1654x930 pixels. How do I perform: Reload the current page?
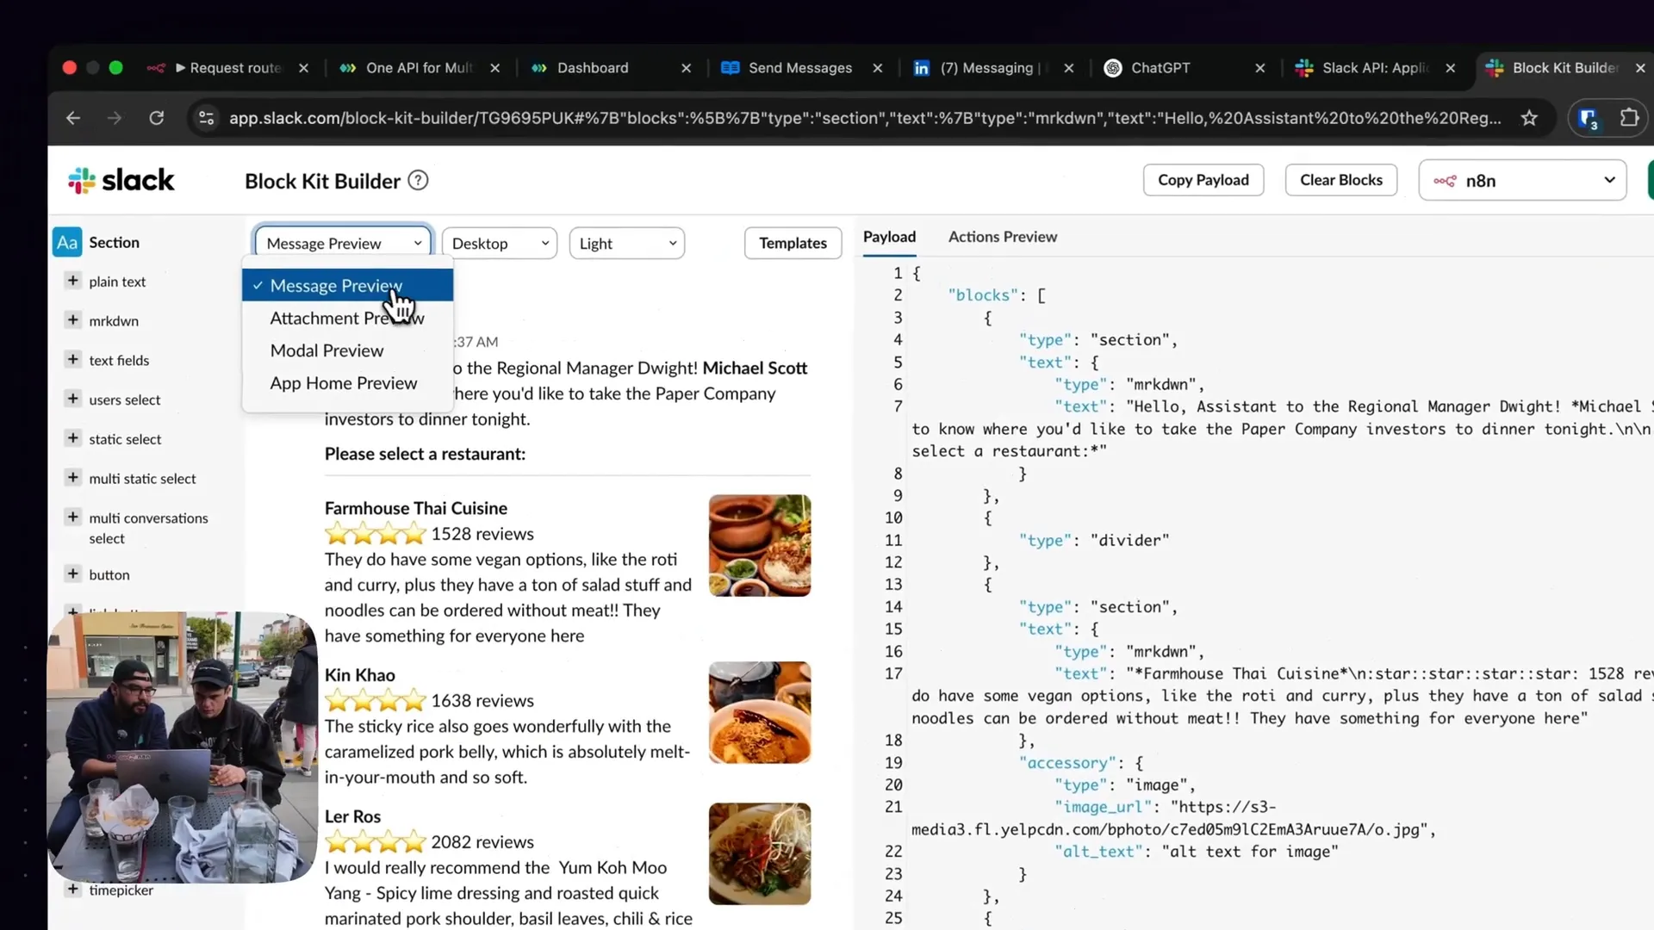pyautogui.click(x=156, y=118)
